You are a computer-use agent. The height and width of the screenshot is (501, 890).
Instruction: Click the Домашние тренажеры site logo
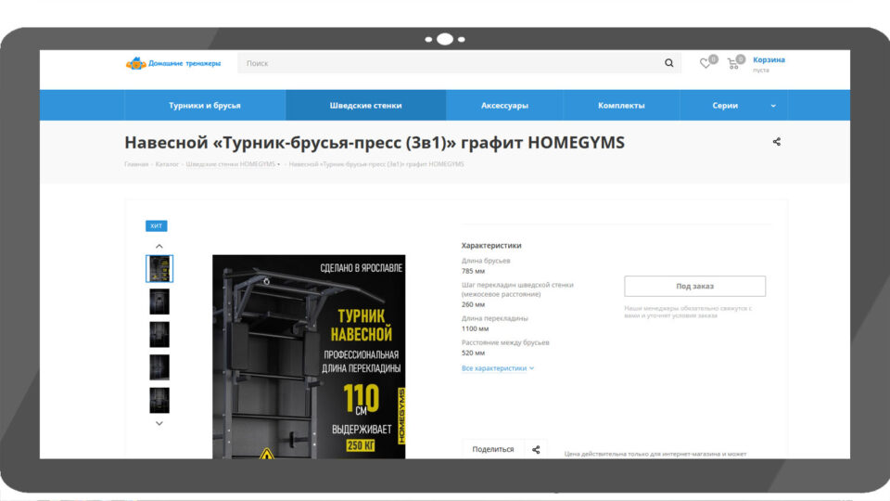(173, 63)
